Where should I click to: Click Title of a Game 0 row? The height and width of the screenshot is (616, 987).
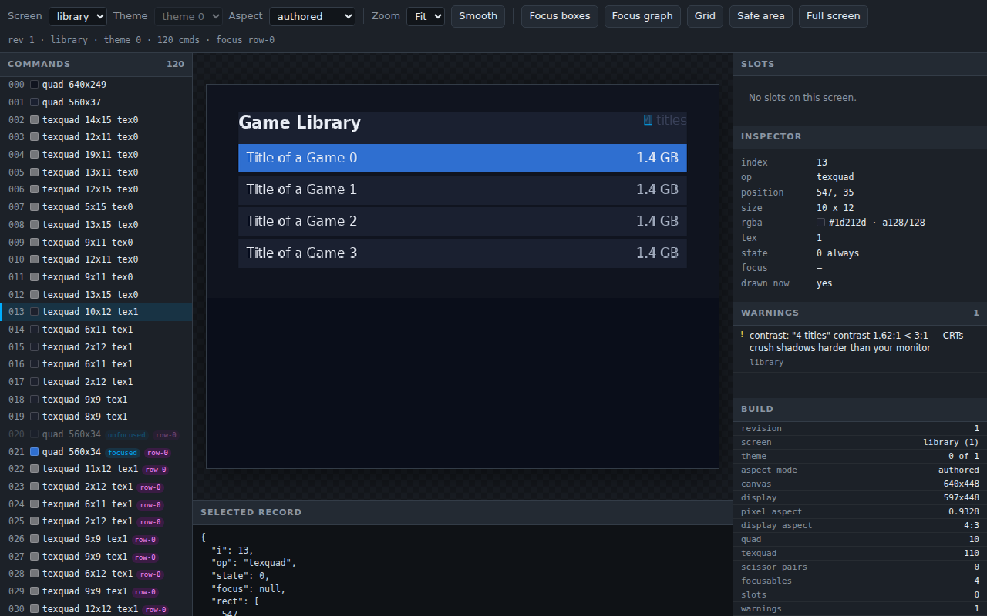click(x=463, y=158)
